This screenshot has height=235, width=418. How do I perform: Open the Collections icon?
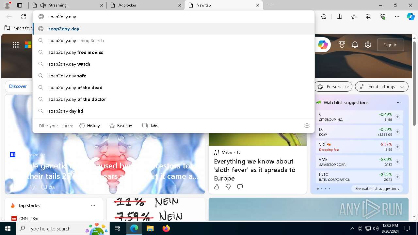(x=368, y=17)
